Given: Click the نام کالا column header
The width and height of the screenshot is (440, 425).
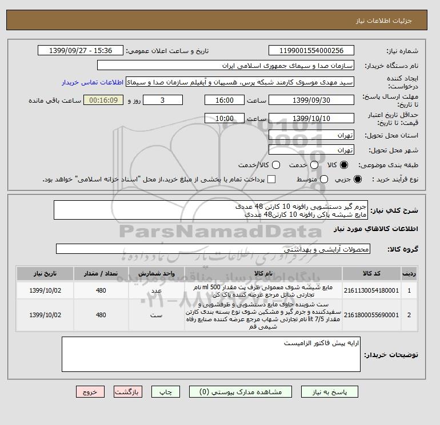Looking at the screenshot, I should pyautogui.click(x=263, y=273).
